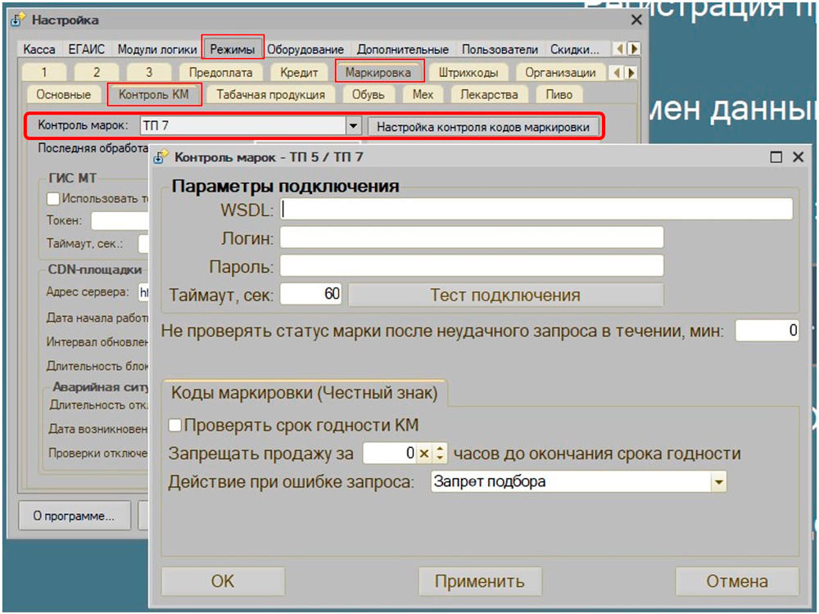Click into the Пароль field
This screenshot has width=819, height=614.
point(471,266)
